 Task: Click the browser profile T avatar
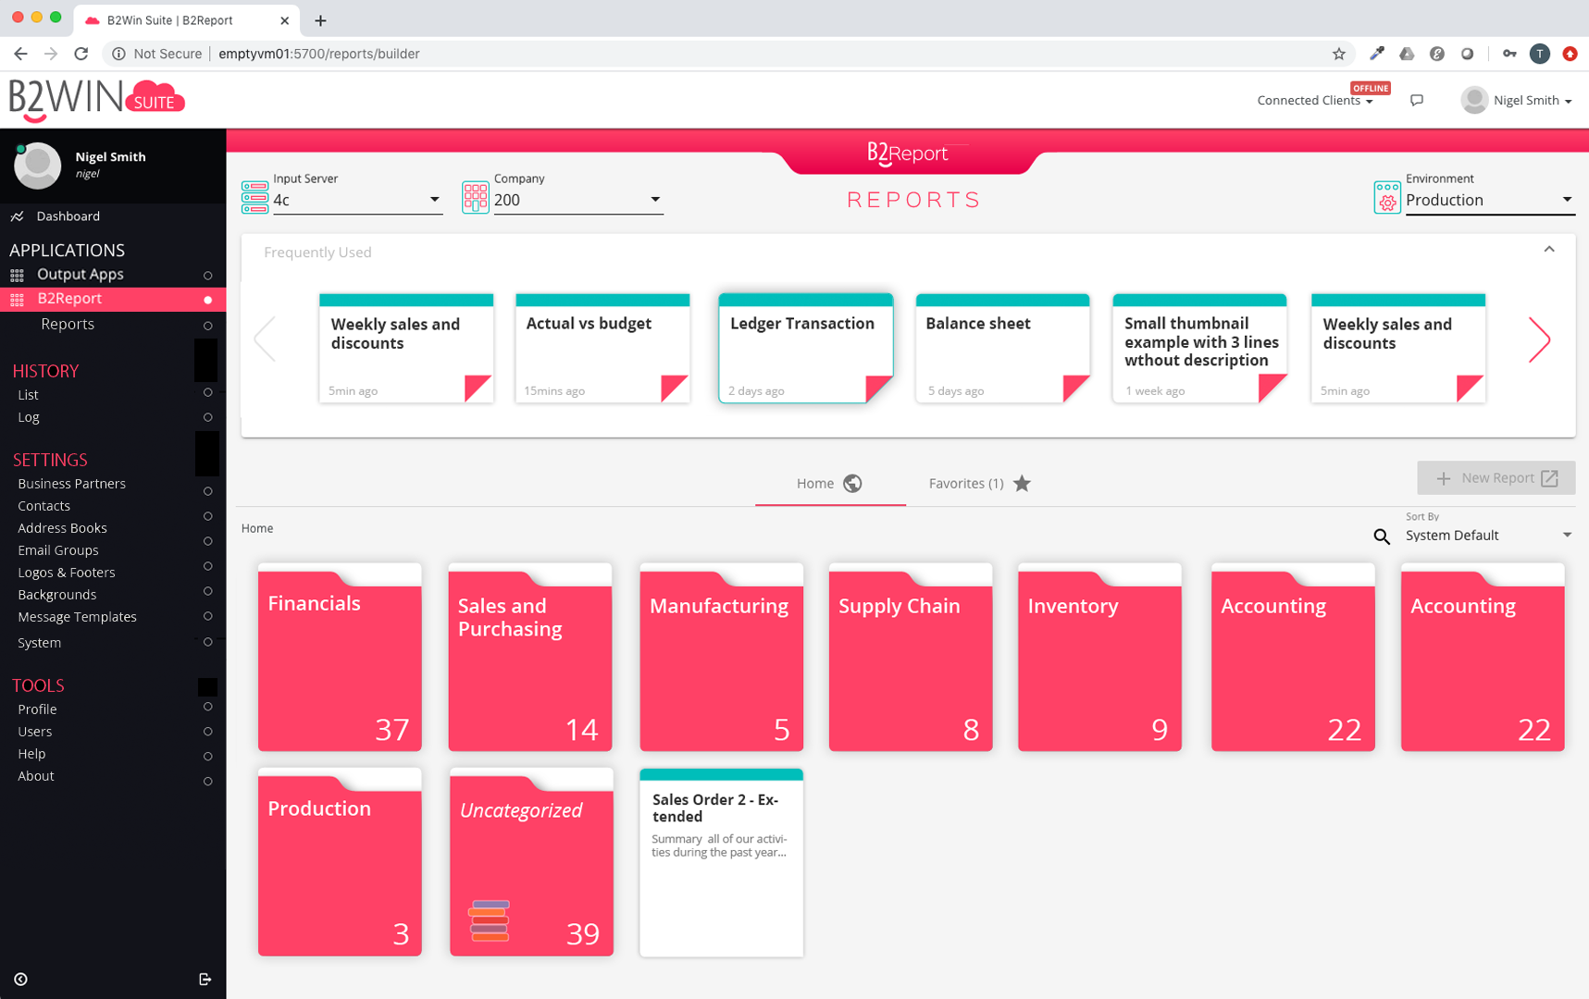tap(1540, 54)
